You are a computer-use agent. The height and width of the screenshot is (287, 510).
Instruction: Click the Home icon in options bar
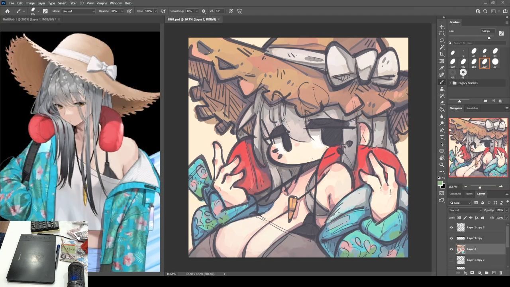7,11
